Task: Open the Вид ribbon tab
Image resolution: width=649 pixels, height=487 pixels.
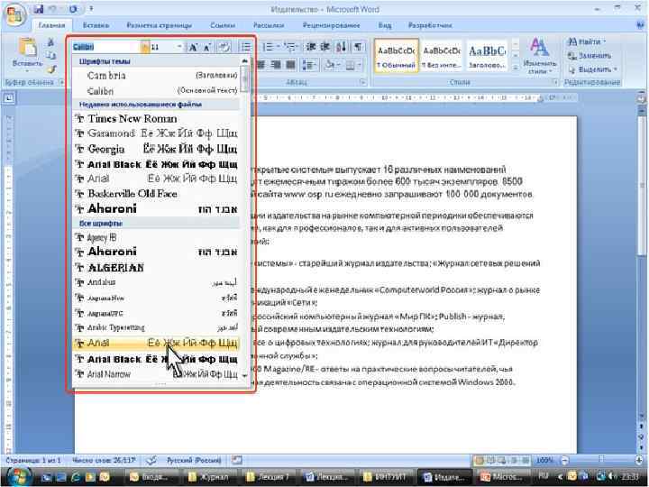Action: point(385,25)
